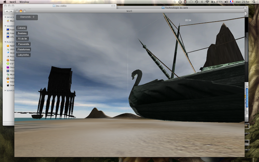Open the Window menu in menu bar

(x=24, y=2)
